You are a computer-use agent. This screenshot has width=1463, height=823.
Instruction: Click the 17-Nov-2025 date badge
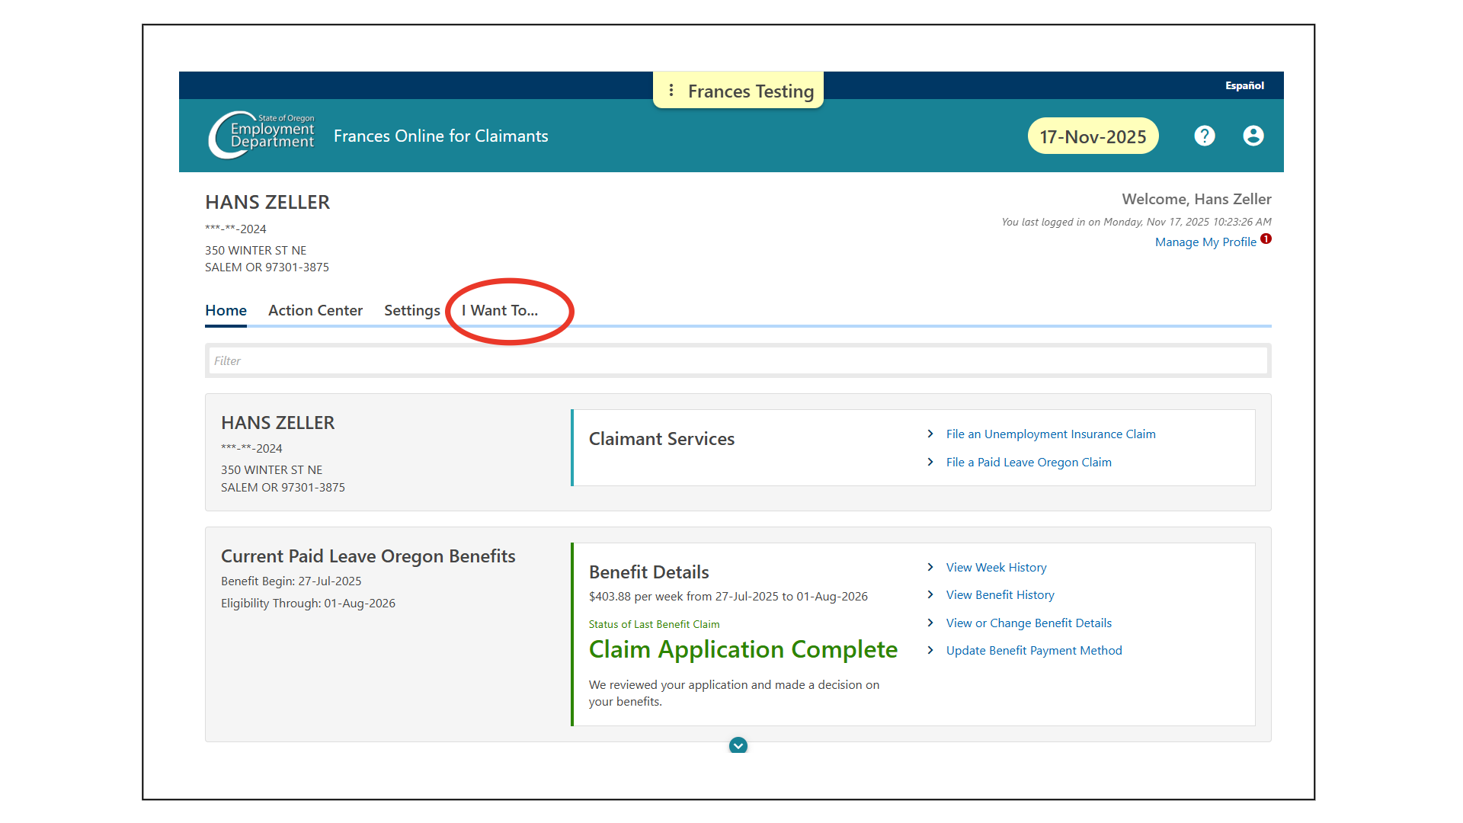[x=1093, y=136]
